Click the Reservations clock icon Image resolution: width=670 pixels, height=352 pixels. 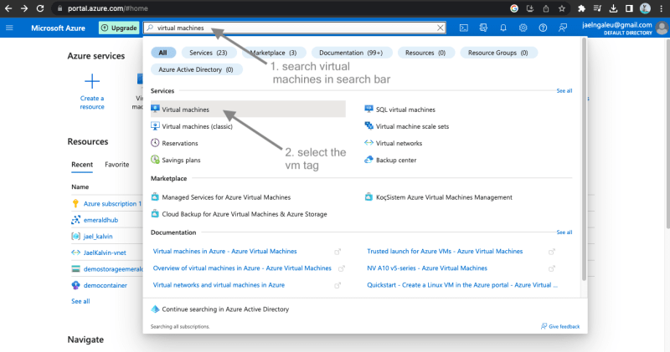(x=155, y=143)
